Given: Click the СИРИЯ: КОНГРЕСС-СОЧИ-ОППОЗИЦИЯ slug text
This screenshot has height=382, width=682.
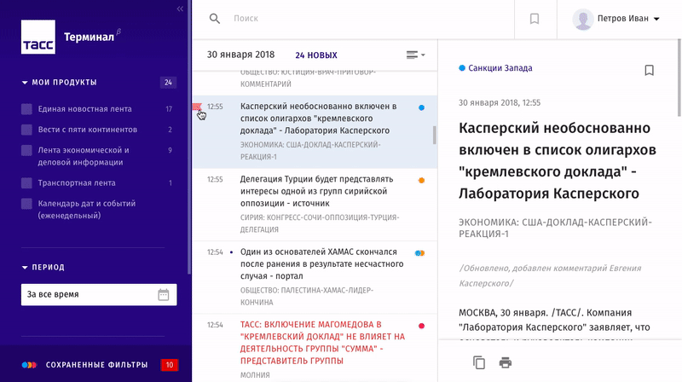Looking at the screenshot, I should pyautogui.click(x=319, y=223).
